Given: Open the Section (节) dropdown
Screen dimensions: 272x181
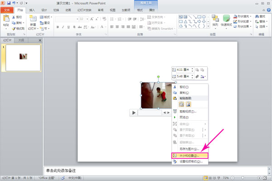Looking at the screenshot, I should pos(45,29).
